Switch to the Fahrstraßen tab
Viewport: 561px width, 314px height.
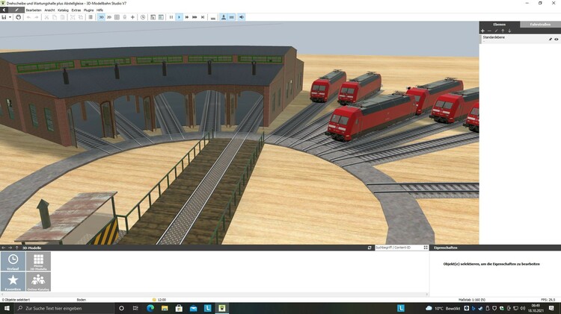540,25
